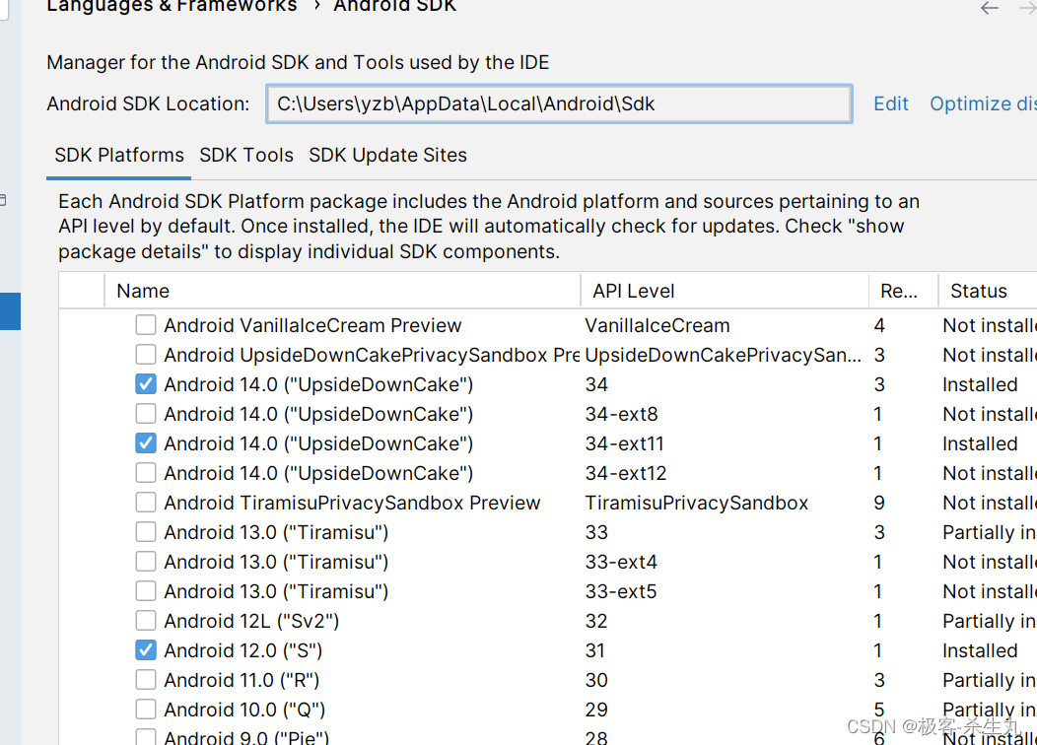The width and height of the screenshot is (1037, 745).
Task: Open the SDK Update Sites tab
Action: tap(387, 155)
